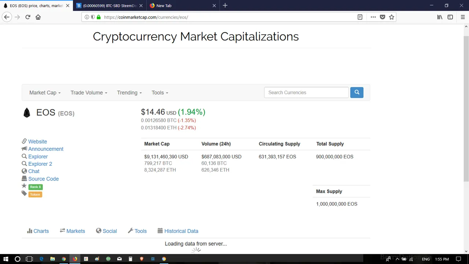This screenshot has height=264, width=469.
Task: Bookmark this page with the star
Action: point(392,17)
